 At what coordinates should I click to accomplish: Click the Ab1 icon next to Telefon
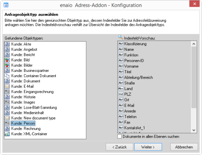[x=121, y=116]
